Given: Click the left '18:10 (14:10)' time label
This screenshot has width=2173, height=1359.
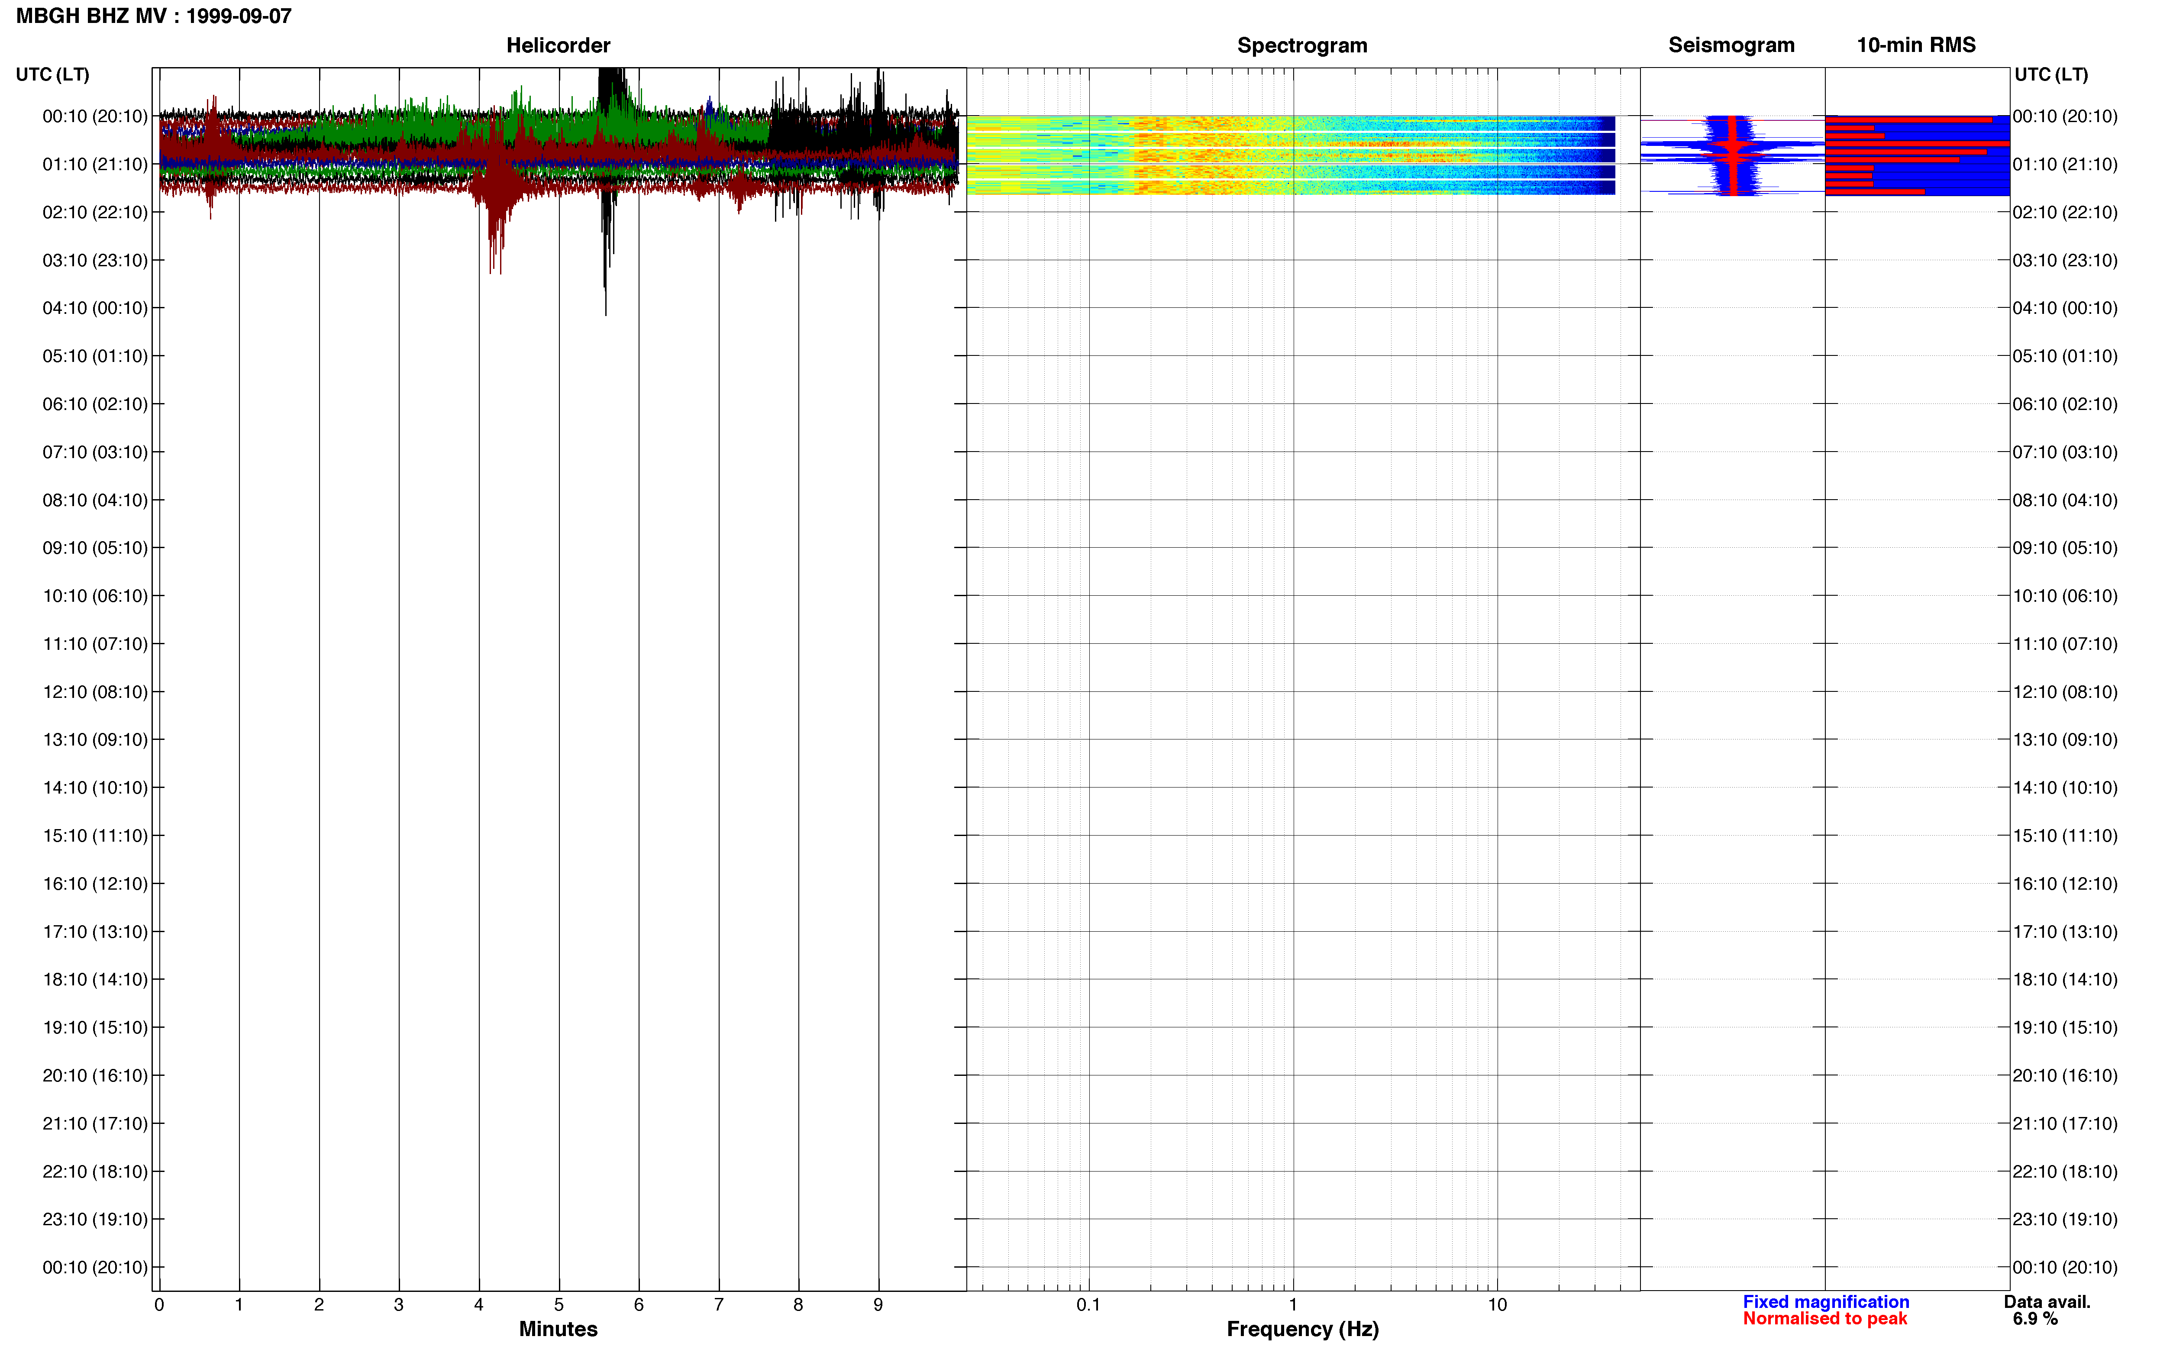Looking at the screenshot, I should (95, 980).
